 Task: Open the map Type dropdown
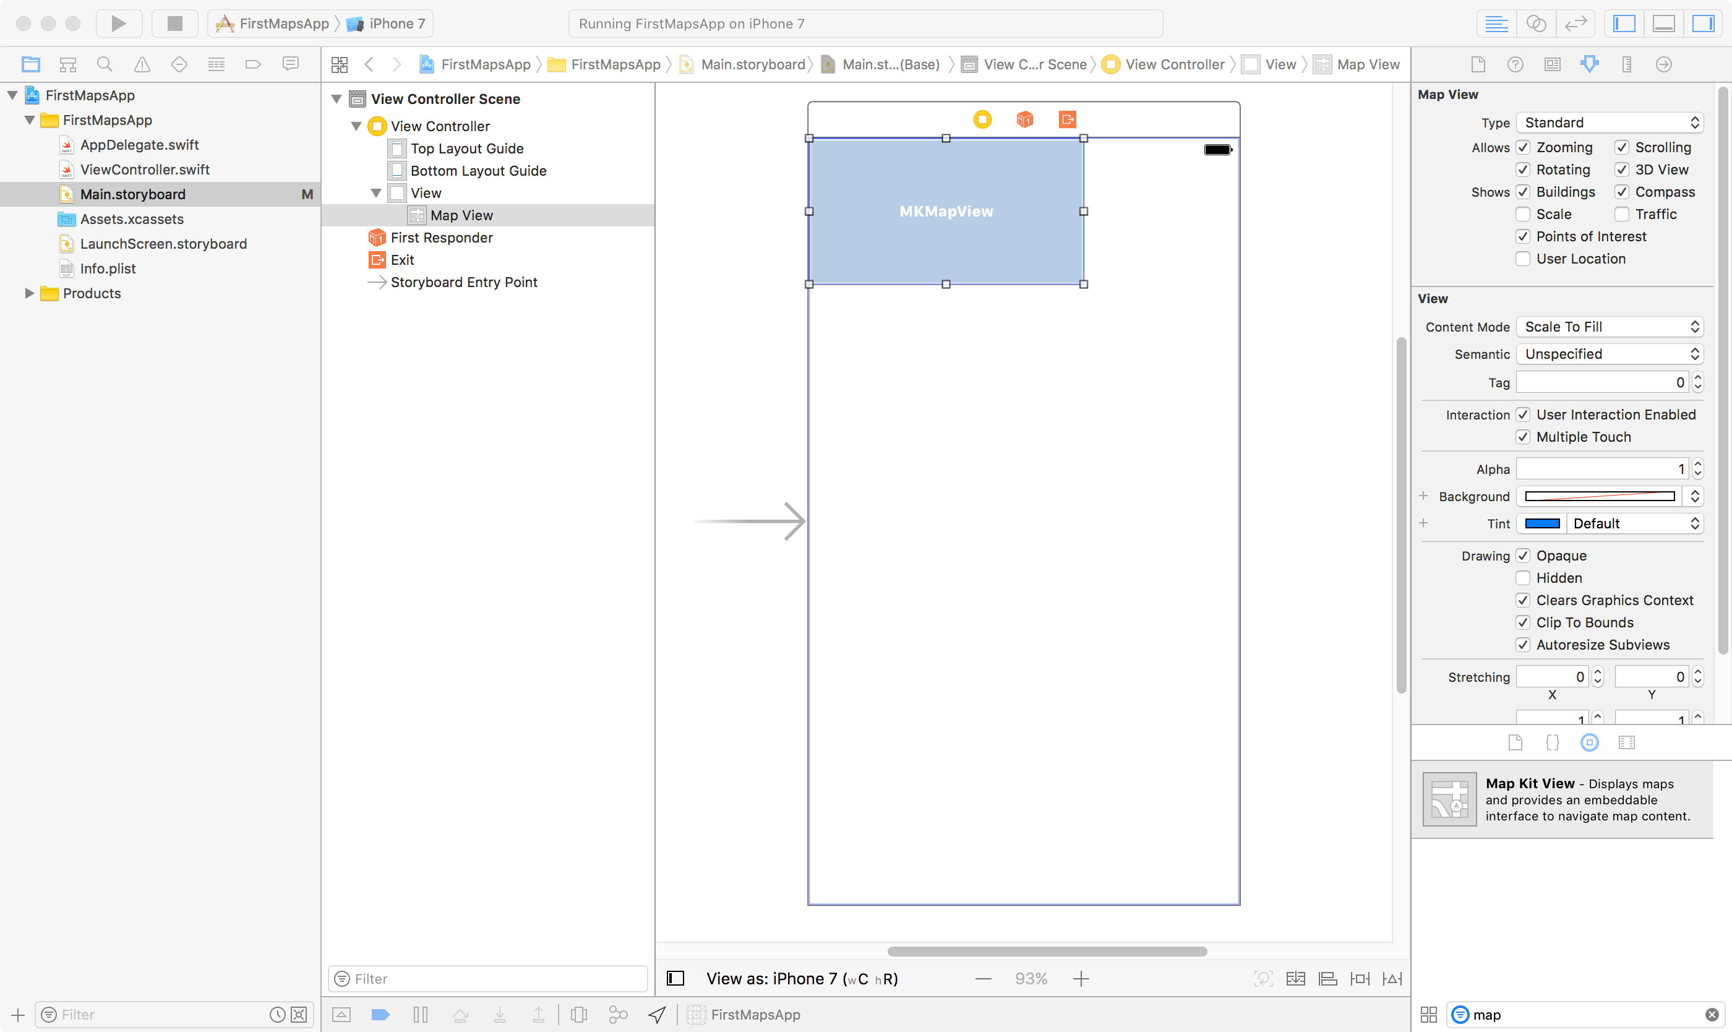coord(1610,123)
